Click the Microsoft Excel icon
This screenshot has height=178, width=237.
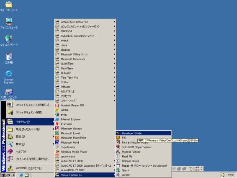click(x=57, y=133)
